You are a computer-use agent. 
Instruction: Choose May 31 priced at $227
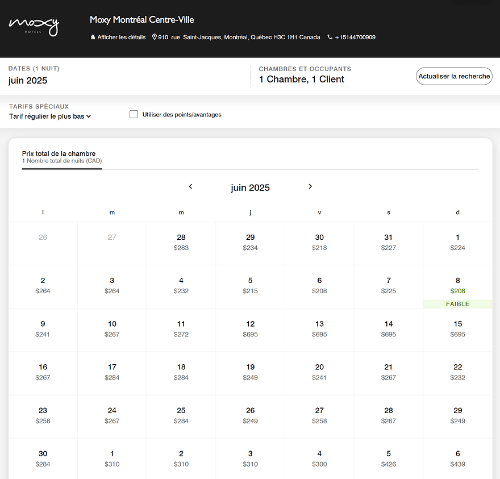[x=389, y=244]
